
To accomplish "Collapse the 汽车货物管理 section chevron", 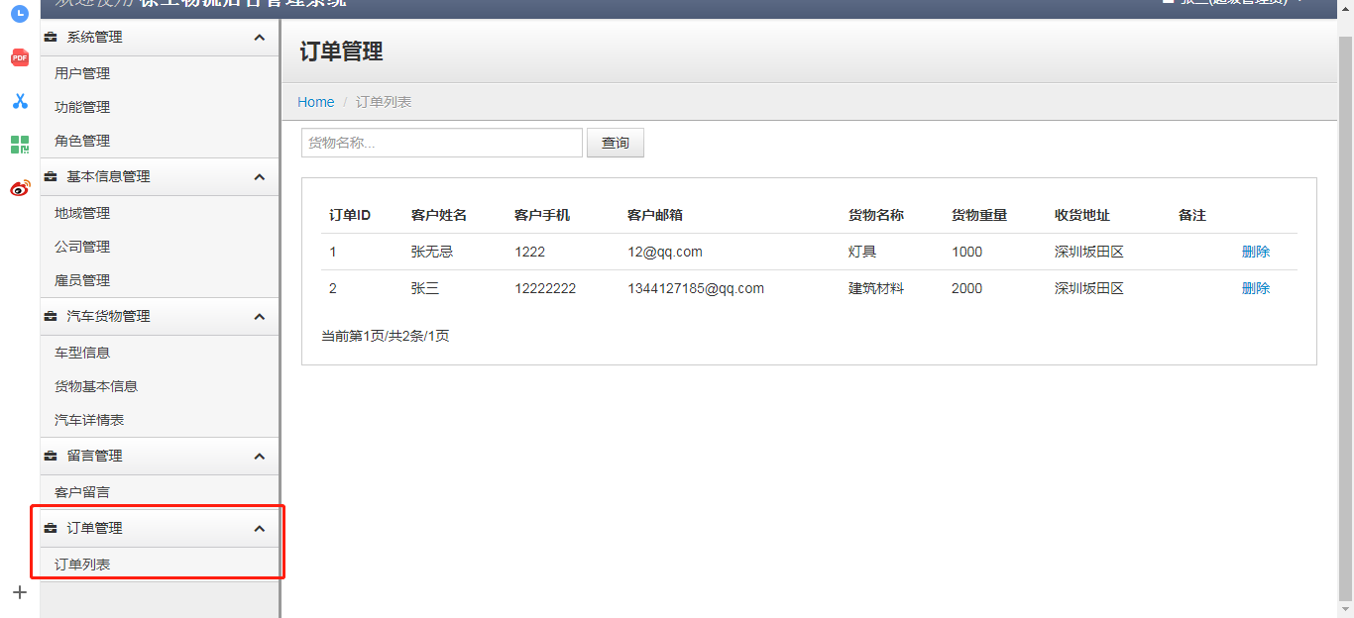I will click(260, 317).
